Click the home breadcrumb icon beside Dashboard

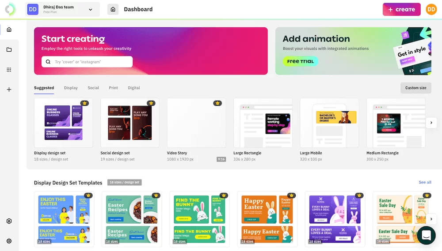tap(113, 9)
